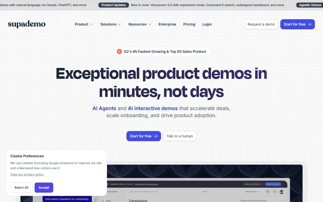Screen dimensions: 323x202
Task: Open Mercury Demo account switcher
Action: (x=114, y=192)
